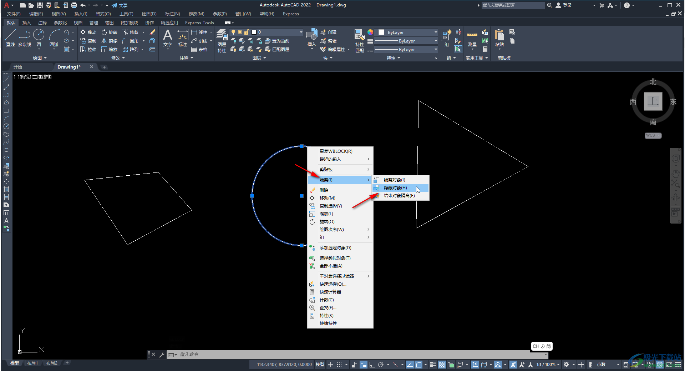Click the Rotate (旋转) tool
Image resolution: width=685 pixels, height=371 pixels.
click(109, 32)
